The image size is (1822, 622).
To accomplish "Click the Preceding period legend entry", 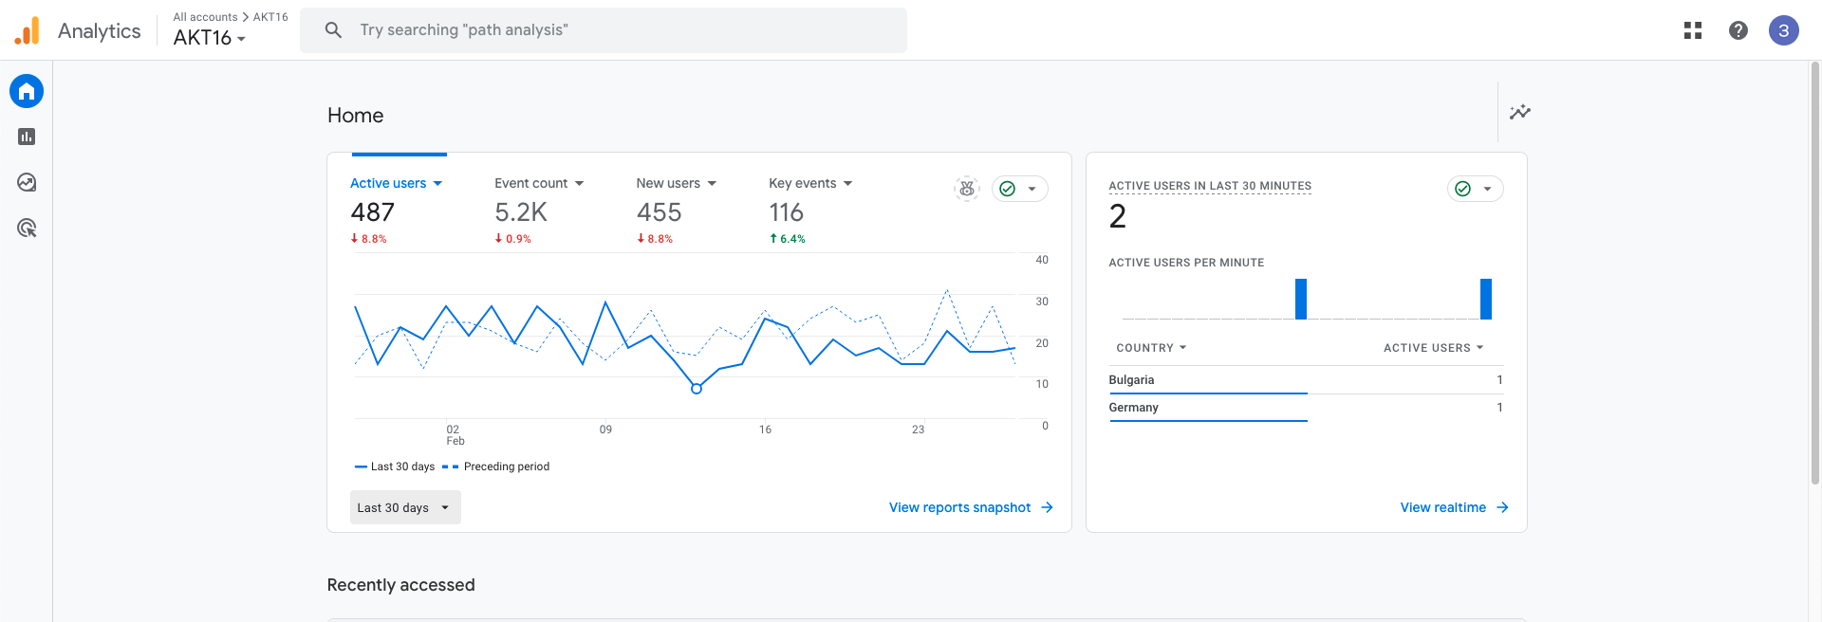I will point(496,466).
